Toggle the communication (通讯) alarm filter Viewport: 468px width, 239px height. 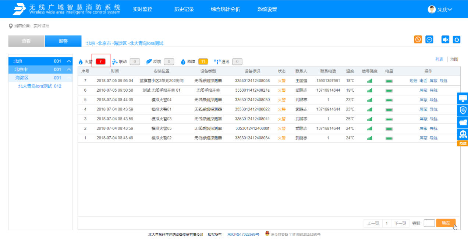point(237,61)
